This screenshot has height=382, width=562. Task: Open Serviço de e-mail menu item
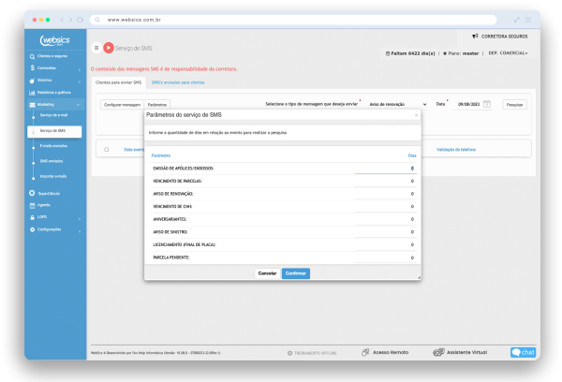click(x=53, y=115)
